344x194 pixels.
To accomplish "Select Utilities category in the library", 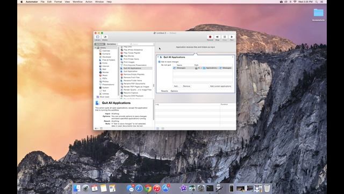I will pyautogui.click(x=105, y=94).
